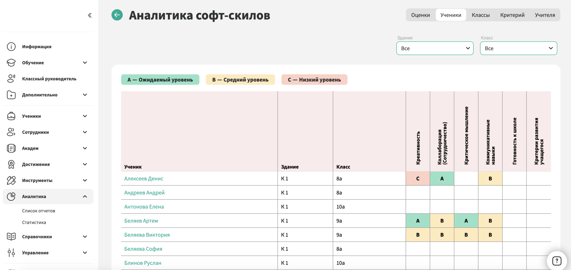This screenshot has width=571, height=270.
Task: Open the Класс filter dropdown
Action: click(518, 48)
